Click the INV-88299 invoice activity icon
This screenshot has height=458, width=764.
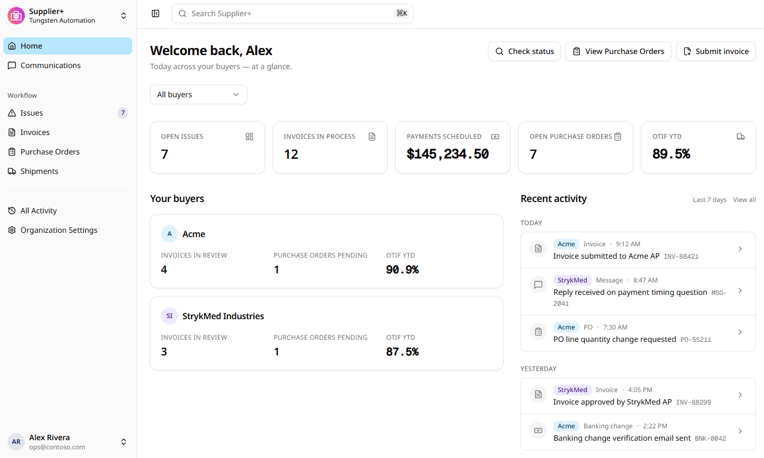[538, 395]
